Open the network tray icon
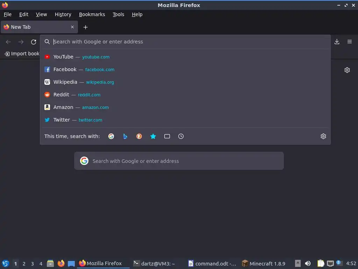 coord(330,264)
